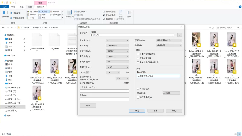Click the 输入密码 password input field
This screenshot has width=242, height=136.
coord(158,76)
